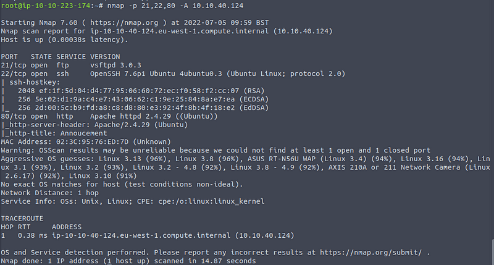Click the "Aggressive OS guesses" label
The width and height of the screenshot is (494, 265).
(44, 158)
